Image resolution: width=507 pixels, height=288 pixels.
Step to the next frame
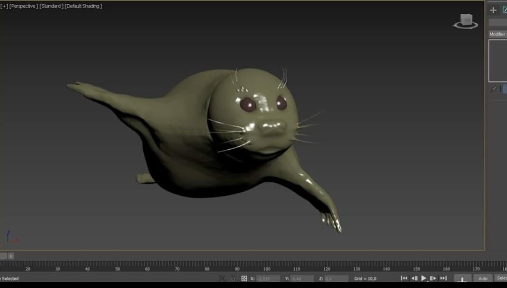tap(433, 278)
